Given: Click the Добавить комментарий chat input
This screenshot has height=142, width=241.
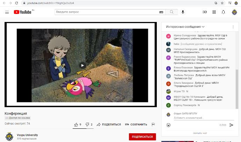Looking at the screenshot, I should (x=204, y=118).
